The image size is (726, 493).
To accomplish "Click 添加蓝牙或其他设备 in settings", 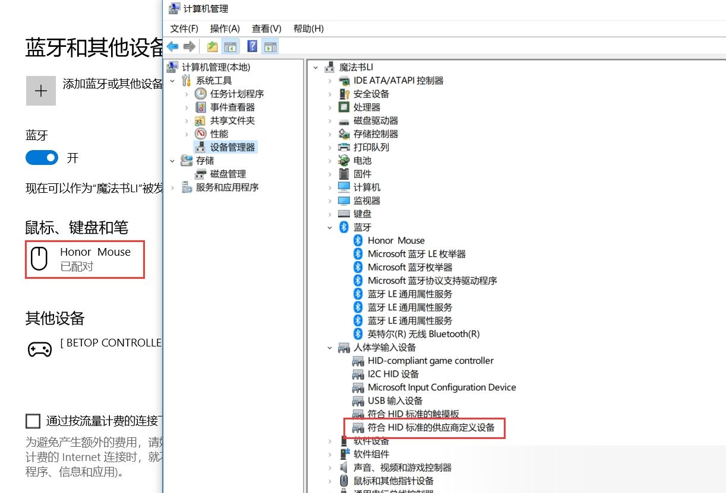I will [113, 84].
